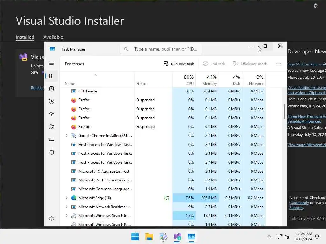Click the taskbar clock and date
The image size is (326, 244).
[x=303, y=236]
